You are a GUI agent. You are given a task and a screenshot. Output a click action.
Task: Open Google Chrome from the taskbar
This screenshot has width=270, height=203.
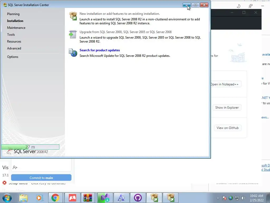pyautogui.click(x=55, y=198)
